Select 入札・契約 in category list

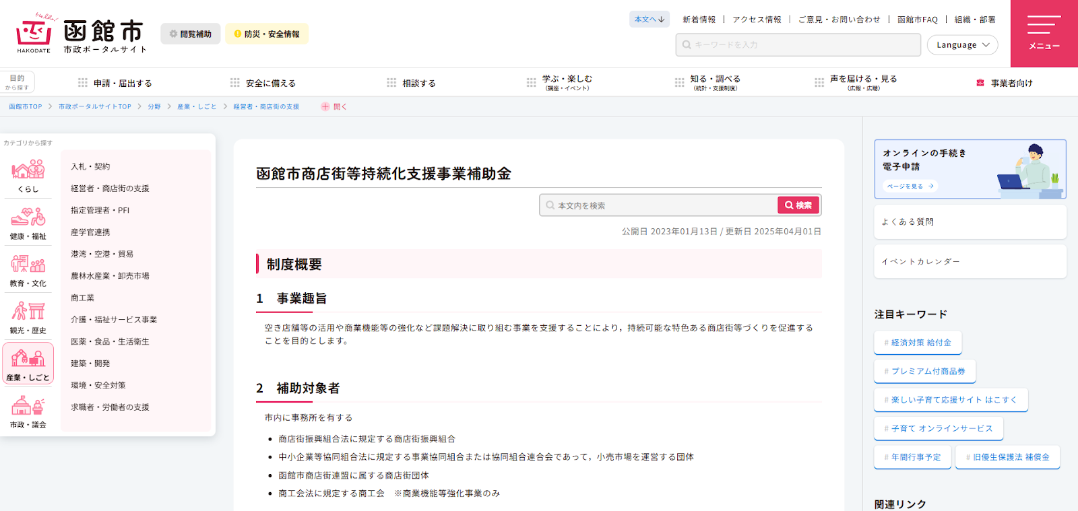(x=90, y=166)
